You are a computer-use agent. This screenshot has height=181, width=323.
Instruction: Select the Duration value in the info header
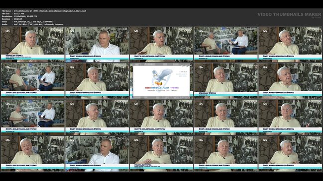18,19
